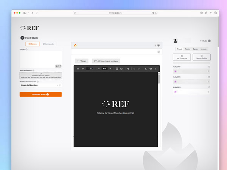Go back in Safari
This screenshot has width=227, height=170.
tap(33, 13)
